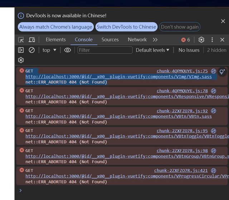Click error icon on VBtnToggle row
Viewport: 229px width, 200px height.
click(22, 130)
